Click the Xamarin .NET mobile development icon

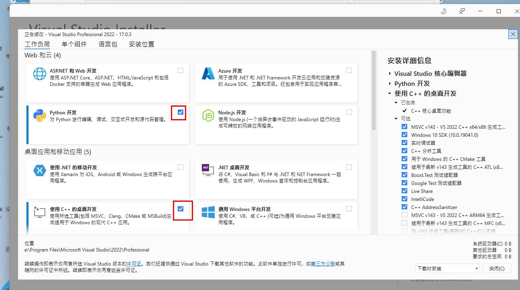[40, 170]
